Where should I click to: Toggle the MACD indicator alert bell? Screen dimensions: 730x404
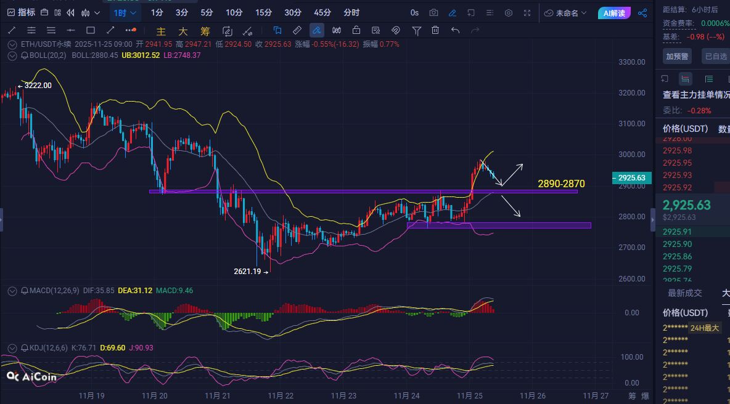[x=25, y=291]
